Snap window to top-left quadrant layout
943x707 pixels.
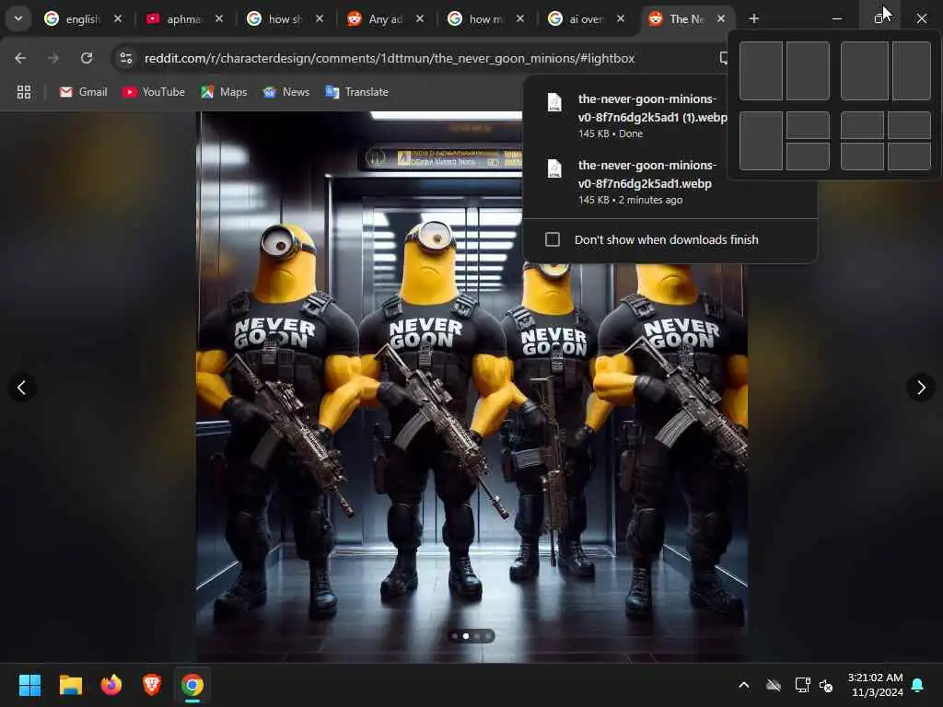(862, 125)
